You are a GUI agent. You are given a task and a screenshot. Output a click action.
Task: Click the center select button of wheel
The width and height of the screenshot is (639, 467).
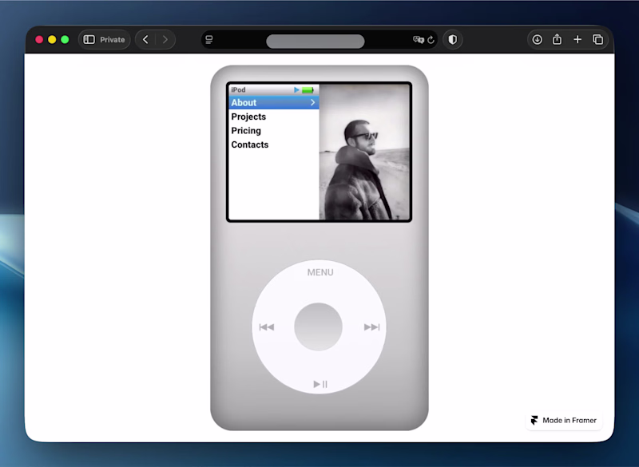(x=318, y=327)
